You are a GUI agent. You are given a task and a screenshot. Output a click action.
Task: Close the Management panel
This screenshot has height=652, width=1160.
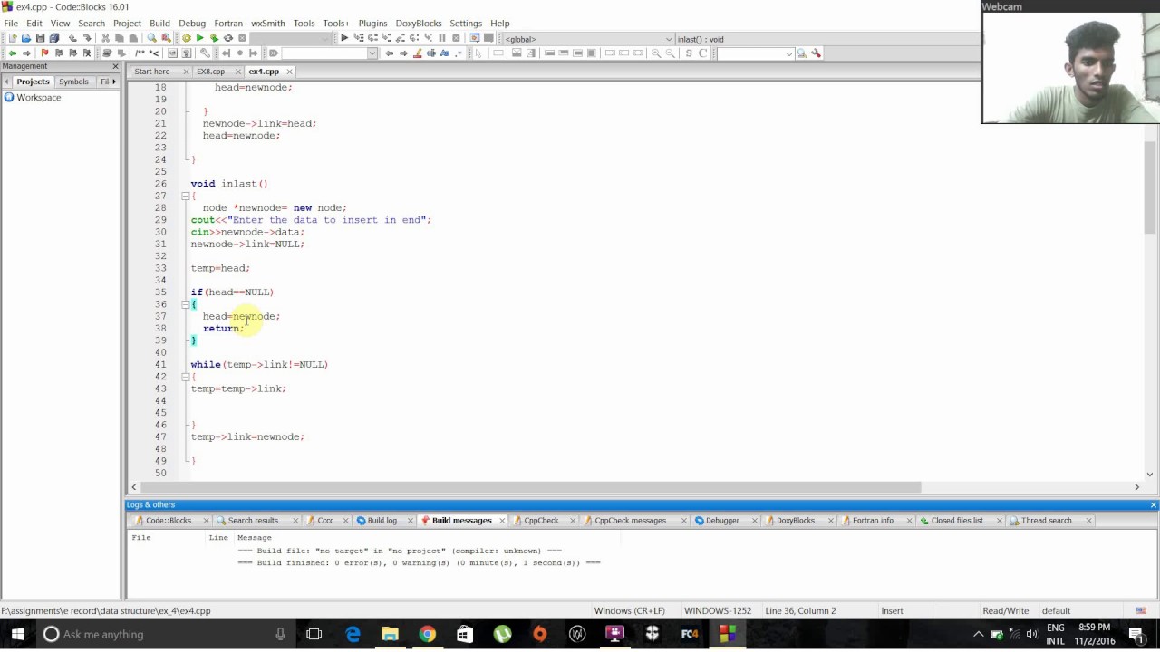pyautogui.click(x=115, y=66)
